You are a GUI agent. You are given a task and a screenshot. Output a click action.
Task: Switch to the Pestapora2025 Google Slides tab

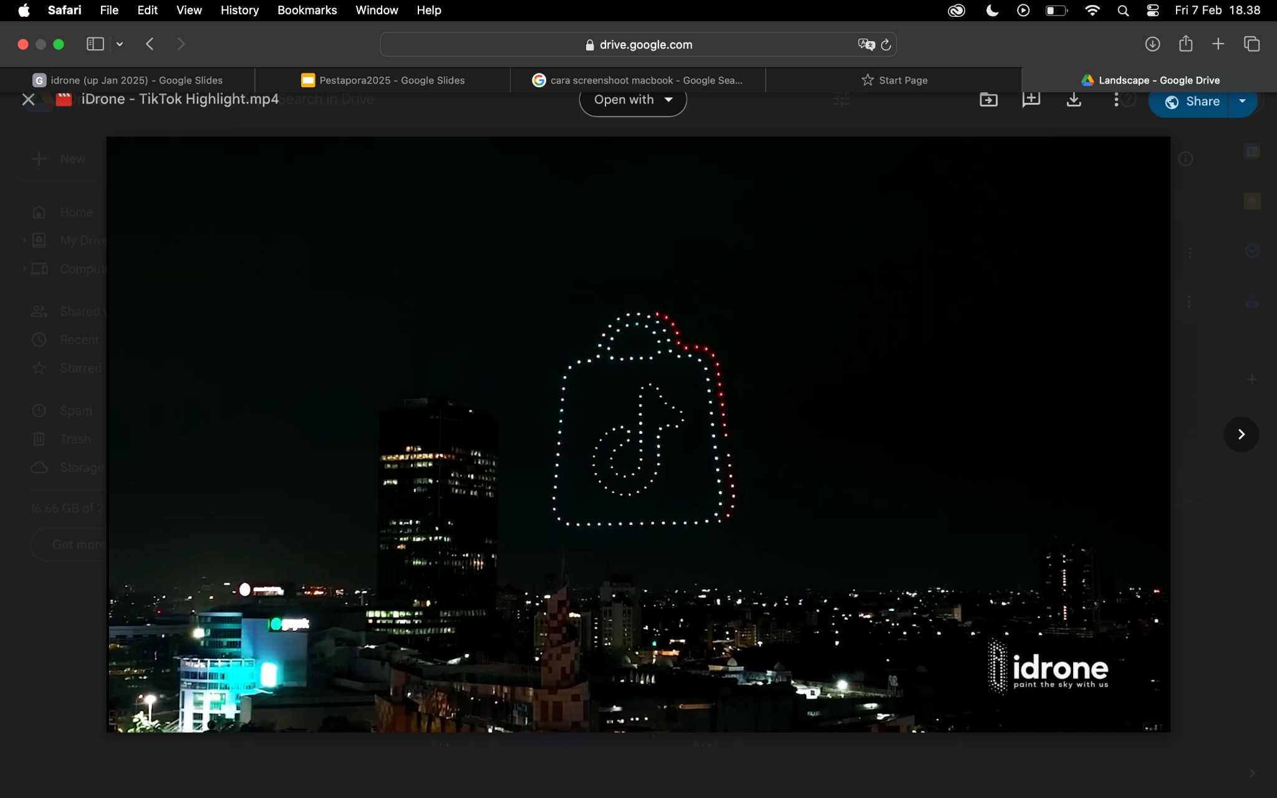(383, 80)
